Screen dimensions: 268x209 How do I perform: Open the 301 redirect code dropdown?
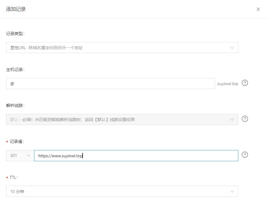(x=20, y=155)
